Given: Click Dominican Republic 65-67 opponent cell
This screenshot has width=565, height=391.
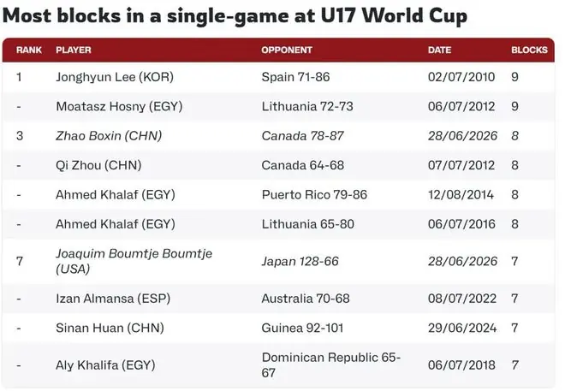Looking at the screenshot, I should (331, 365).
